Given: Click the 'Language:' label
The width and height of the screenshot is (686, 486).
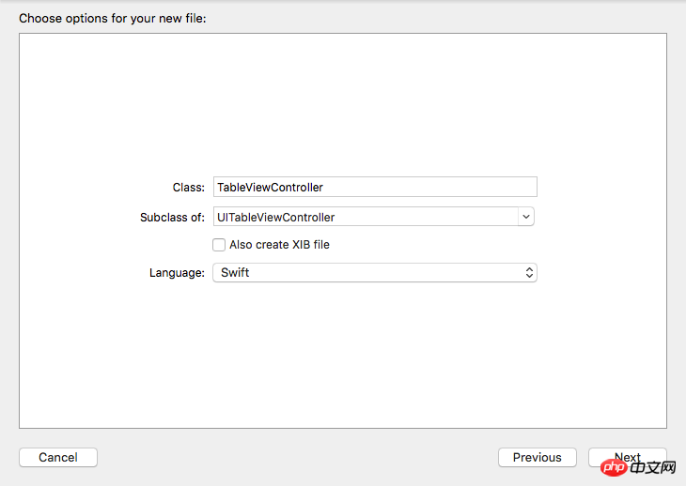Looking at the screenshot, I should (177, 273).
